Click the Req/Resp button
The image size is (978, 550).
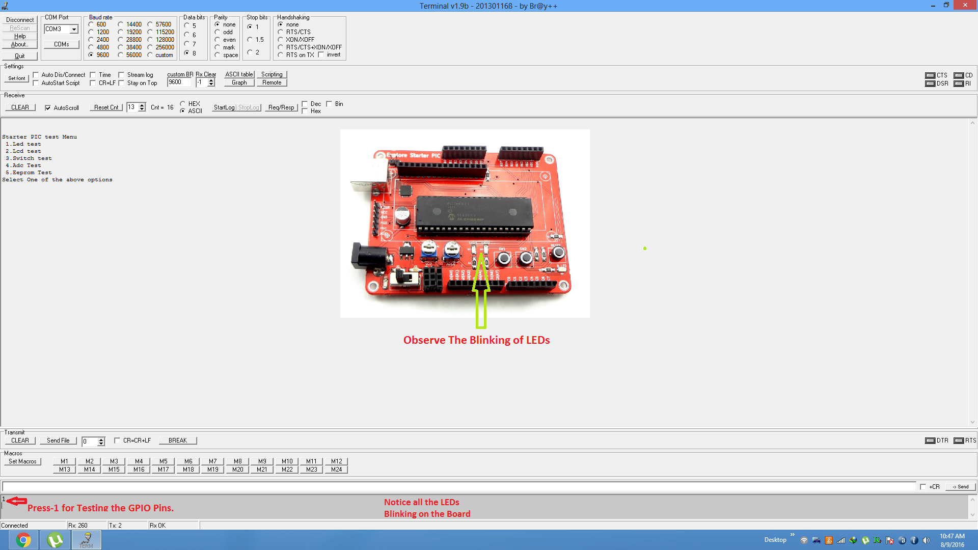(281, 107)
